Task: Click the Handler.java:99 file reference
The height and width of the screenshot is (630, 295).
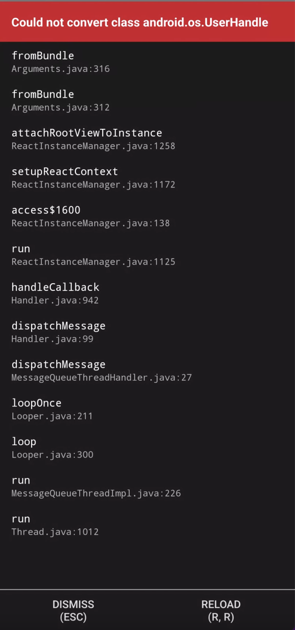Action: pos(52,339)
